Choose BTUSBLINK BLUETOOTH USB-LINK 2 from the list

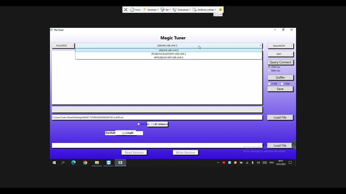(168, 54)
